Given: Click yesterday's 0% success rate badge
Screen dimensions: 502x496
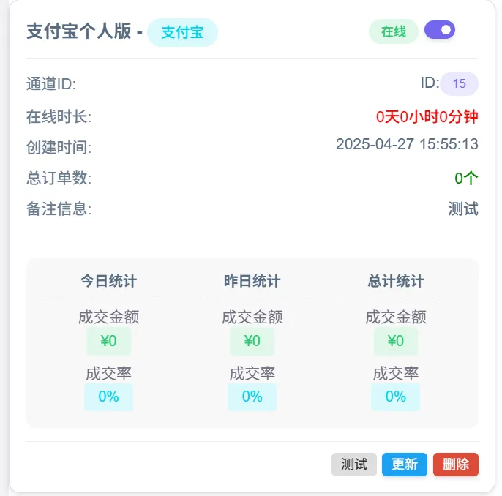Looking at the screenshot, I should 252,397.
